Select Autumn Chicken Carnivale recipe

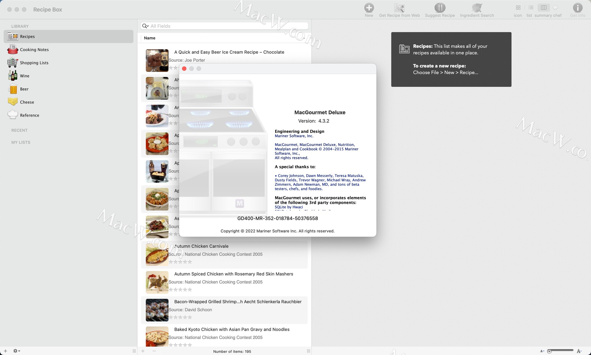(x=224, y=254)
